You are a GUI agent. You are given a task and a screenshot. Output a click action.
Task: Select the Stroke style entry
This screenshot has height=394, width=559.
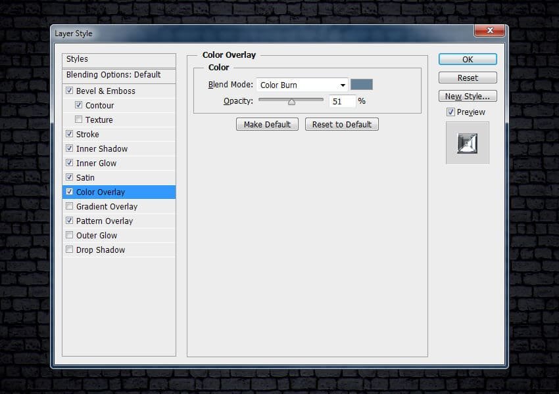coord(87,135)
